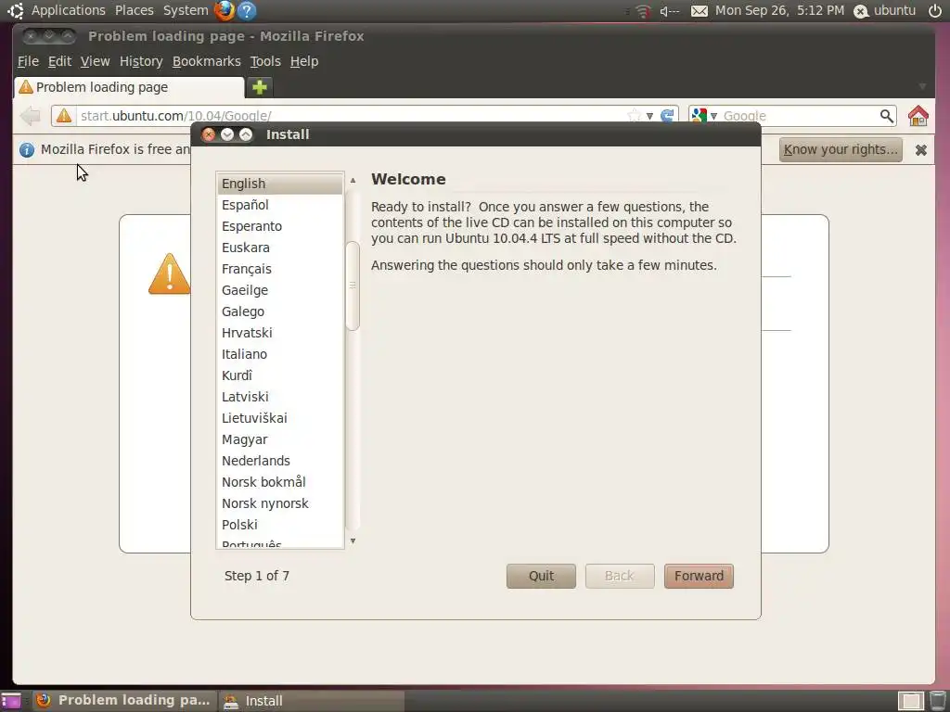Viewport: 950px width, 712px height.
Task: Open Firefox Tools menu
Action: pos(265,61)
